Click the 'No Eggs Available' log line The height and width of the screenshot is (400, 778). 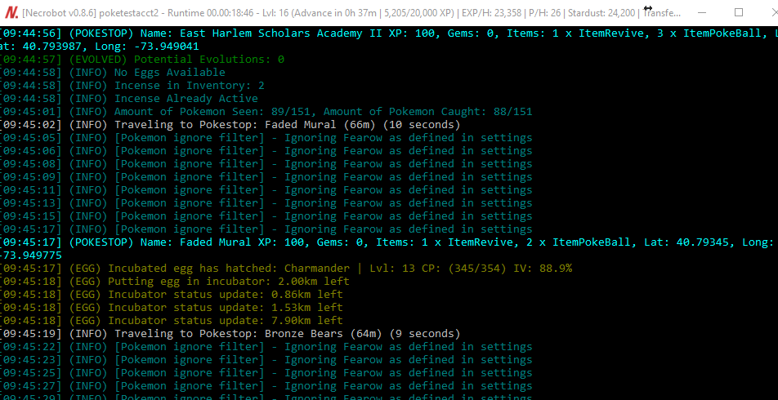pos(113,73)
